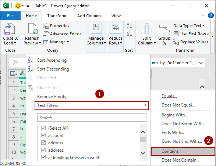The height and width of the screenshot is (166, 216).
Task: Collapse the ribbon with caret icon
Action: [203, 15]
